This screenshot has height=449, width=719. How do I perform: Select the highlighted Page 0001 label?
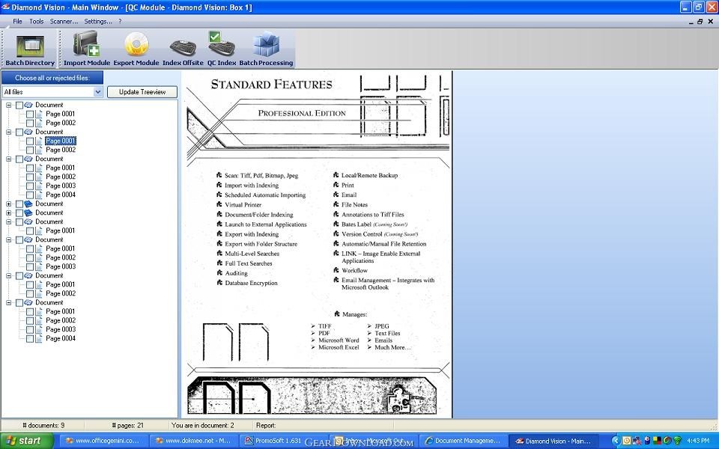(x=61, y=141)
